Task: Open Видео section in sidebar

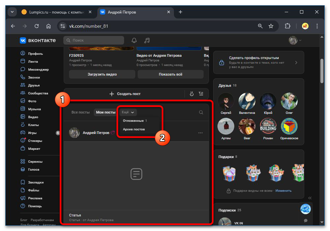Action: point(29,117)
